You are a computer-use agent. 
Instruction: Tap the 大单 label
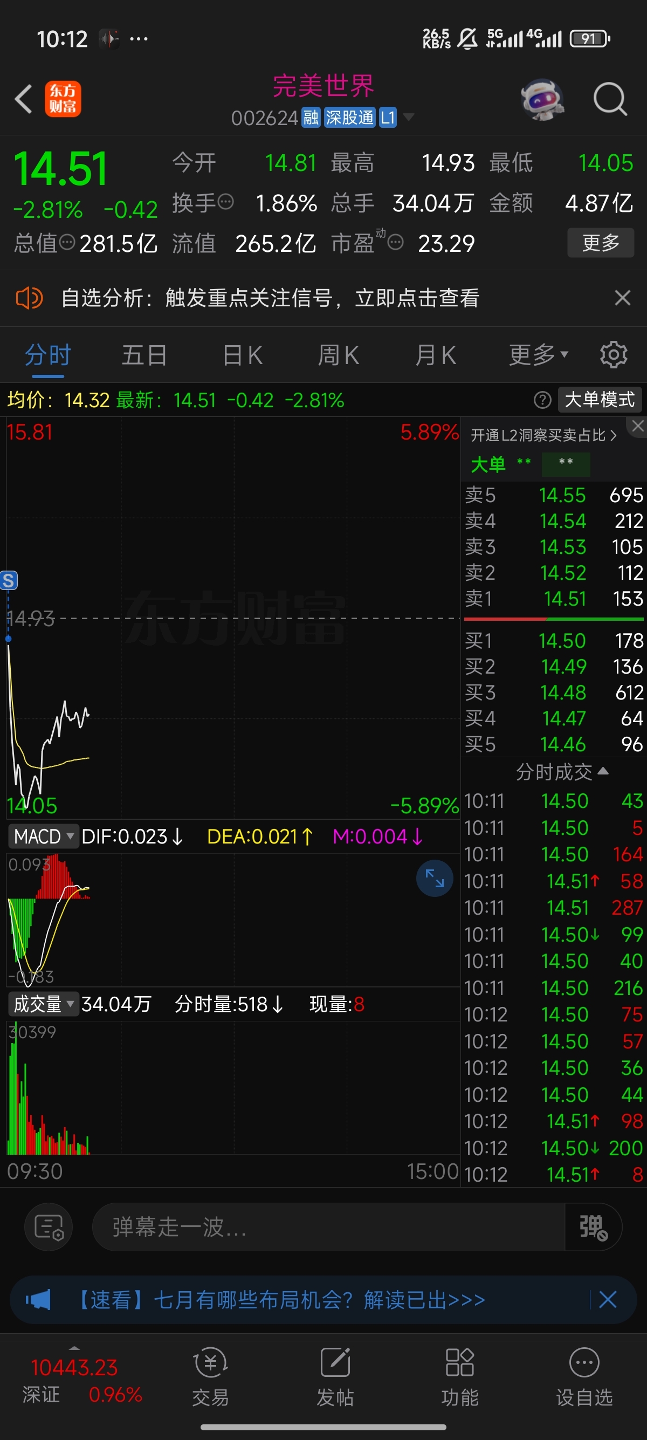click(488, 464)
